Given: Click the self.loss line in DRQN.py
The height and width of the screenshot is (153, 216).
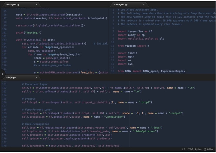Looking at the screenshot, I should (x=92, y=128).
